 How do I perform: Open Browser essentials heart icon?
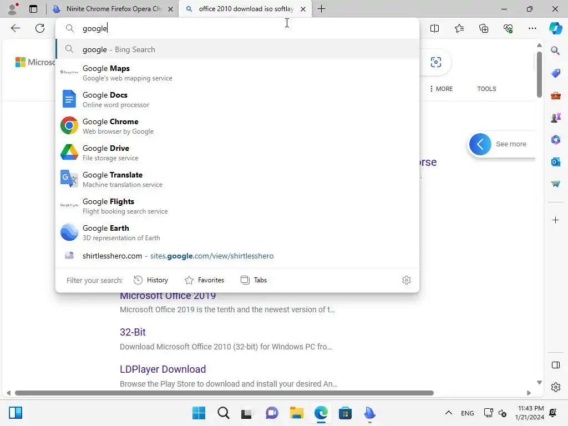(x=508, y=28)
